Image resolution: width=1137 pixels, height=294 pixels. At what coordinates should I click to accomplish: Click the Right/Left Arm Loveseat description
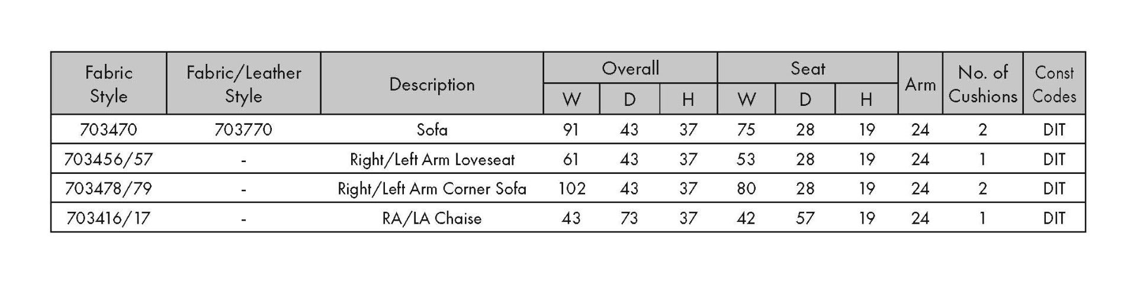click(432, 159)
